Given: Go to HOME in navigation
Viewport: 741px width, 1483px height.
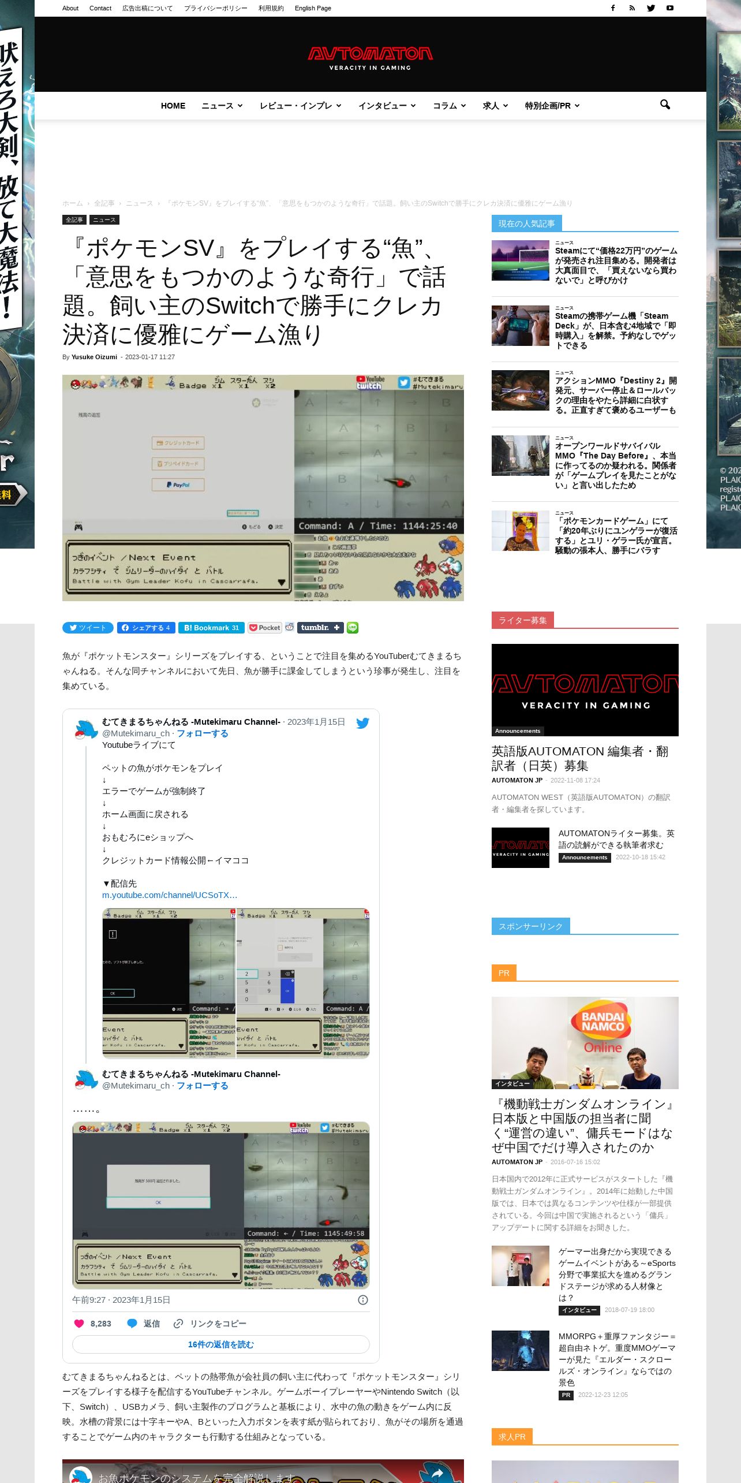Looking at the screenshot, I should pyautogui.click(x=173, y=106).
